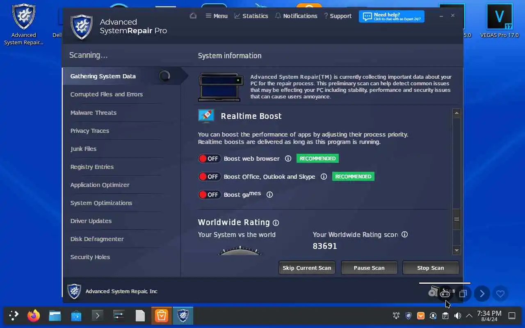The image size is (525, 328).
Task: Click the orange tray icon
Action: point(420,316)
